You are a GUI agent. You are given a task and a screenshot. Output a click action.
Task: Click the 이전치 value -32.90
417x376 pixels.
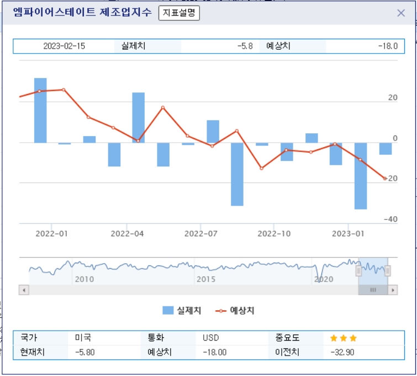pyautogui.click(x=342, y=352)
